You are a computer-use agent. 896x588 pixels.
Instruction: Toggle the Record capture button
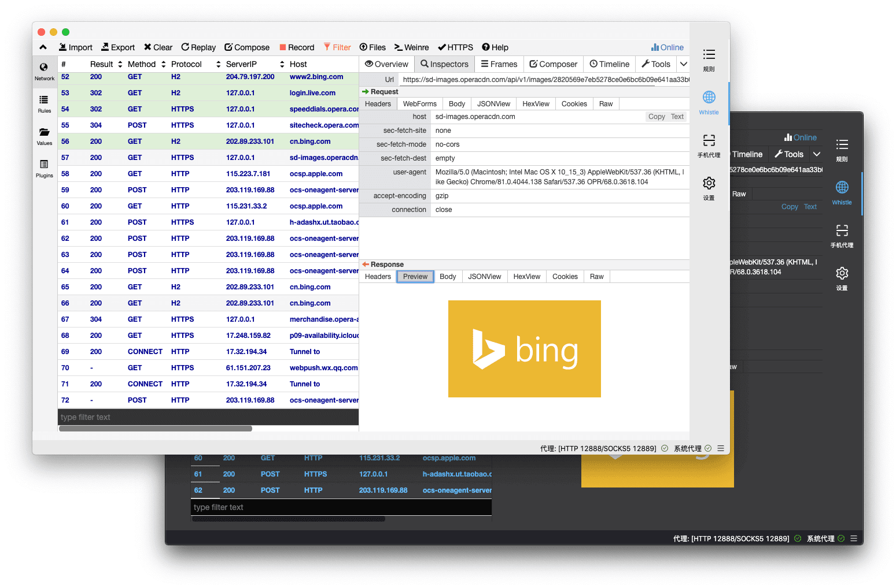297,47
